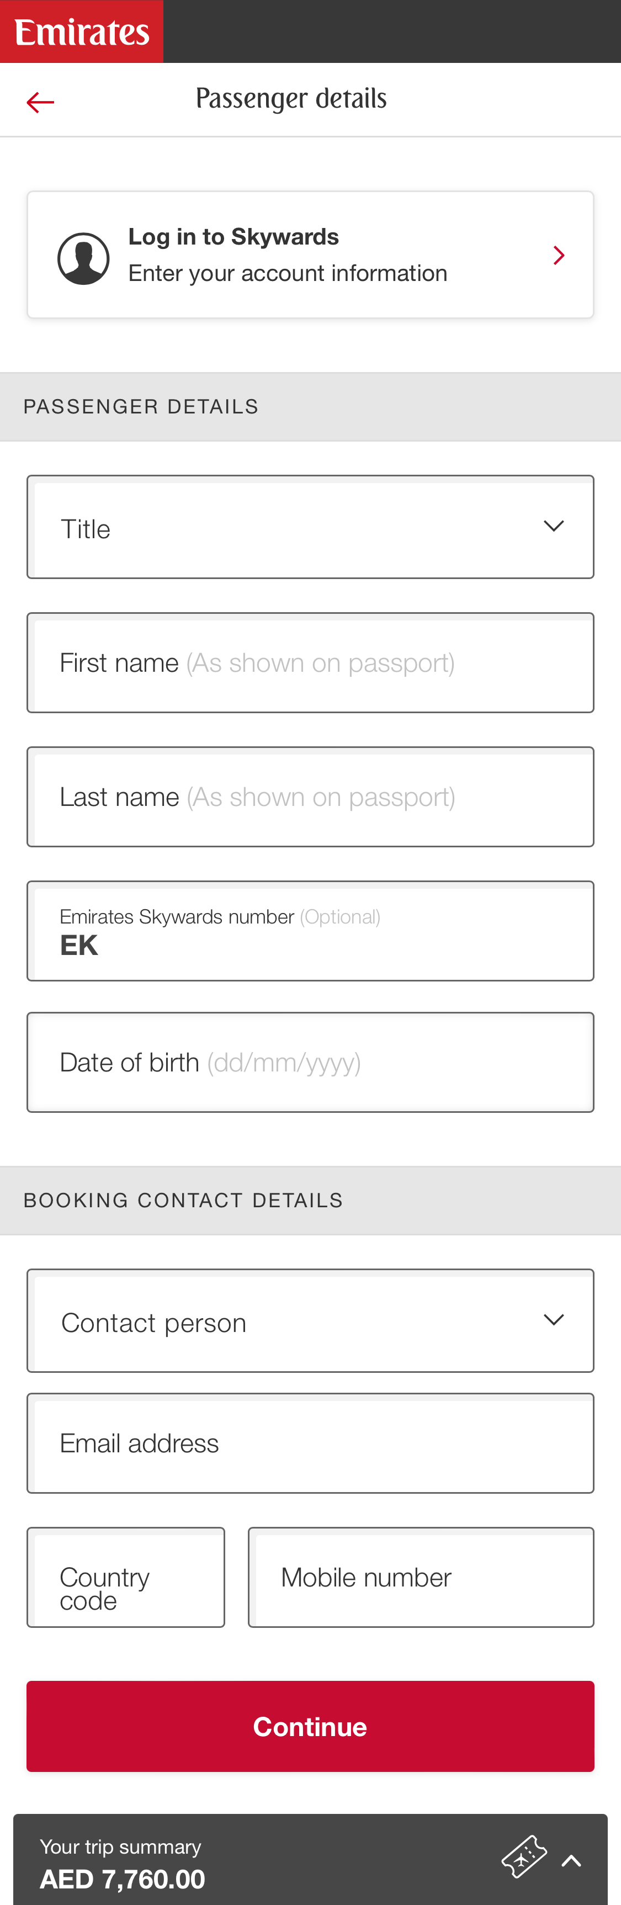Click the Passenger details page title
621x1905 pixels.
pyautogui.click(x=291, y=98)
